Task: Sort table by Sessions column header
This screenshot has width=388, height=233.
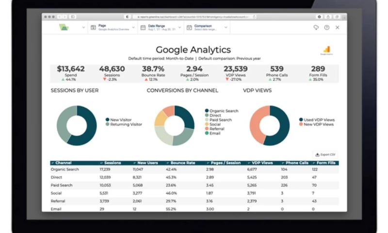Action: [x=111, y=163]
